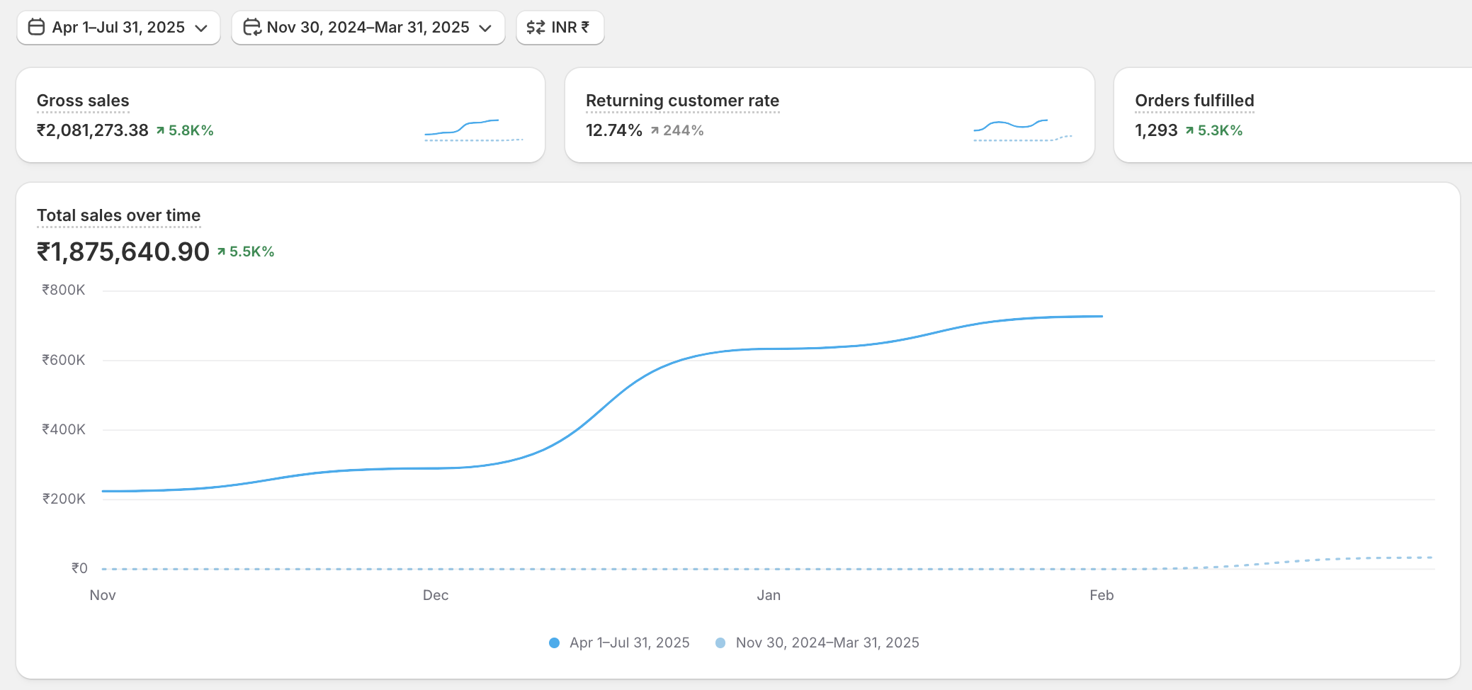Click the Total sales 5.5K% trend arrow

click(222, 251)
